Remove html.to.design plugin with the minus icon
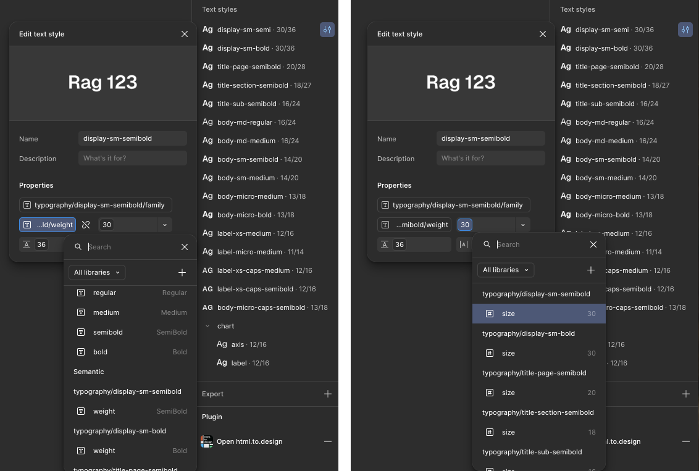The height and width of the screenshot is (471, 699). pyautogui.click(x=328, y=441)
